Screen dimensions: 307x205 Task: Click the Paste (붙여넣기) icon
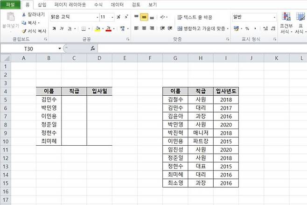point(10,19)
